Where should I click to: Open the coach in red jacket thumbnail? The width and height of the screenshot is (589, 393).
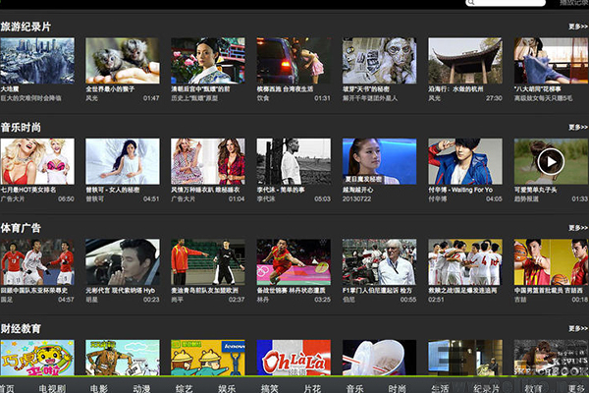pos(208,262)
